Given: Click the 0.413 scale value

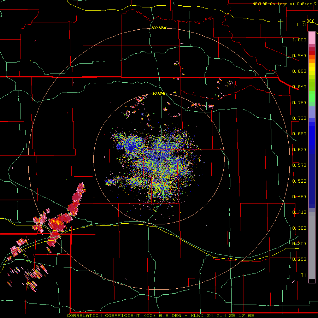Looking at the screenshot, I should pos(299,212).
